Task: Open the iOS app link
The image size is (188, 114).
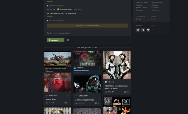Action: tap(153, 26)
